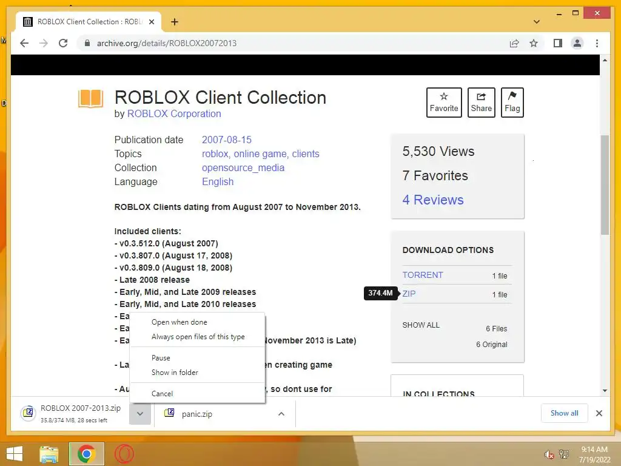621x466 pixels.
Task: Click the 5,530 Views text
Action: [x=438, y=151]
